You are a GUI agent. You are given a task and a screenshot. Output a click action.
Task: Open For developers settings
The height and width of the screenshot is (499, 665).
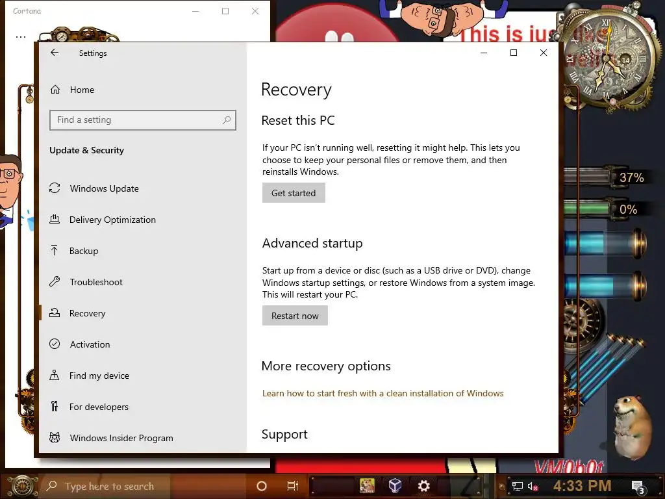pyautogui.click(x=142, y=407)
